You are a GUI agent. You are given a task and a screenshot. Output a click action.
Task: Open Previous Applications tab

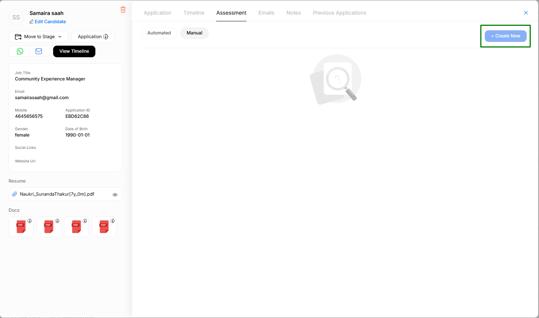340,13
